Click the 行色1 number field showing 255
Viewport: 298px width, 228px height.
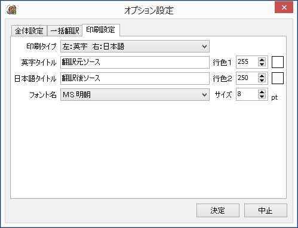(x=247, y=62)
